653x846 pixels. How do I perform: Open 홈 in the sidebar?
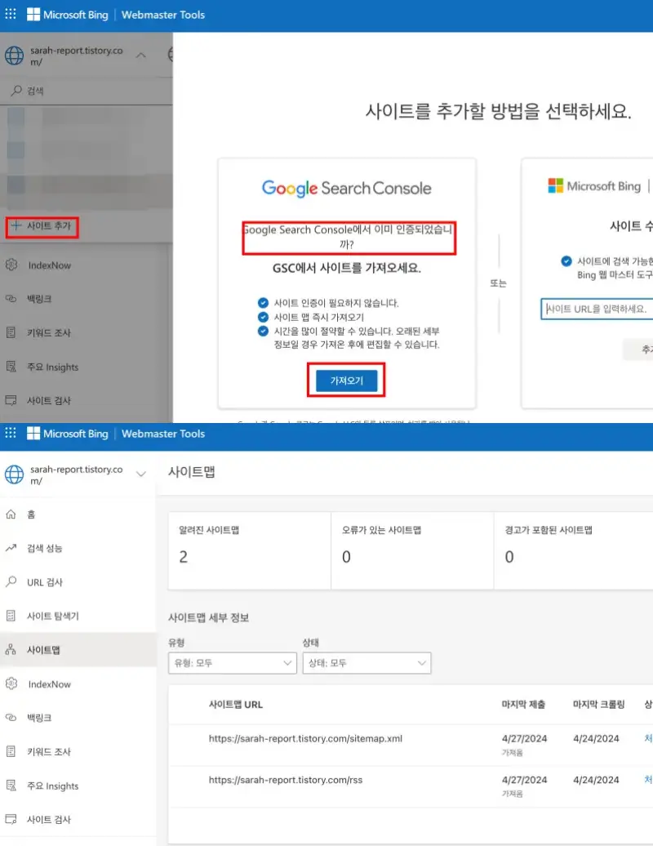tap(78, 514)
